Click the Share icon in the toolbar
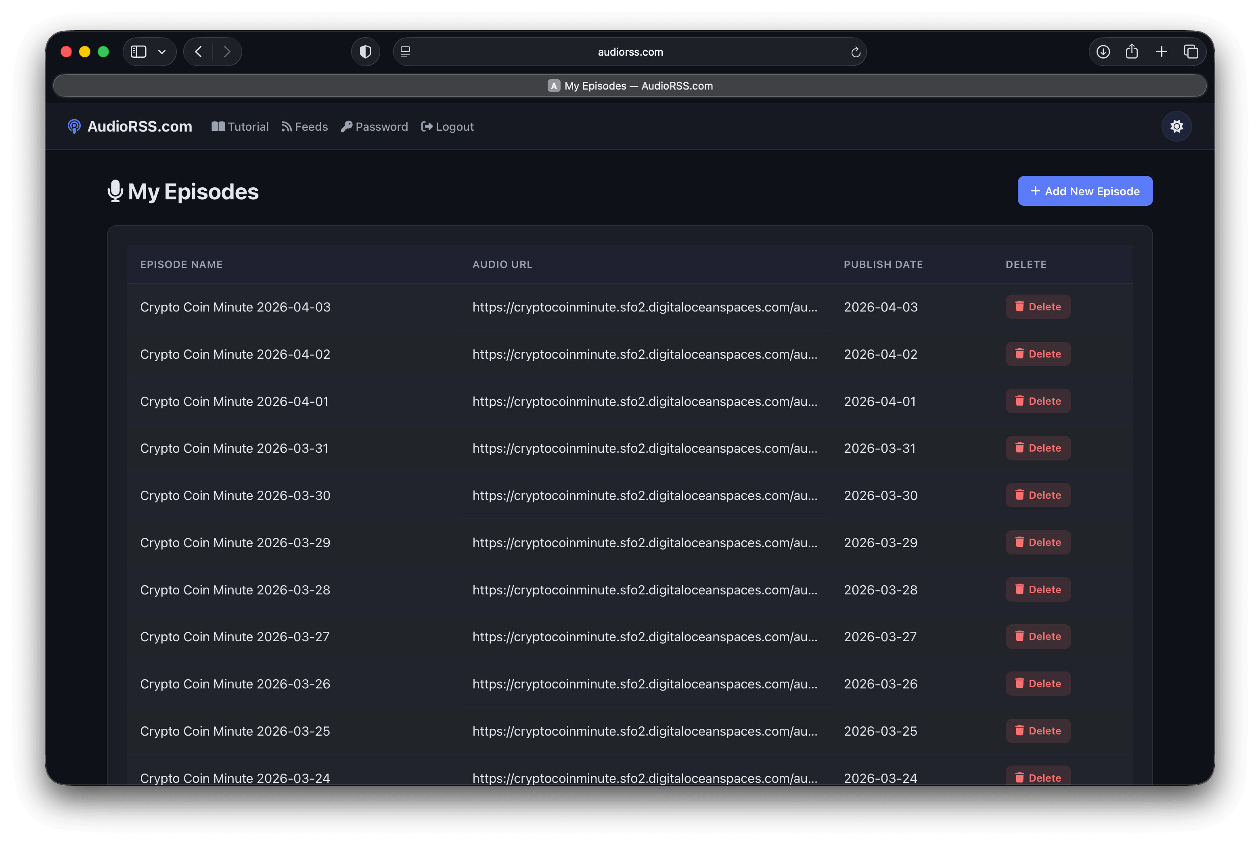Viewport: 1260px width, 845px height. [1132, 51]
